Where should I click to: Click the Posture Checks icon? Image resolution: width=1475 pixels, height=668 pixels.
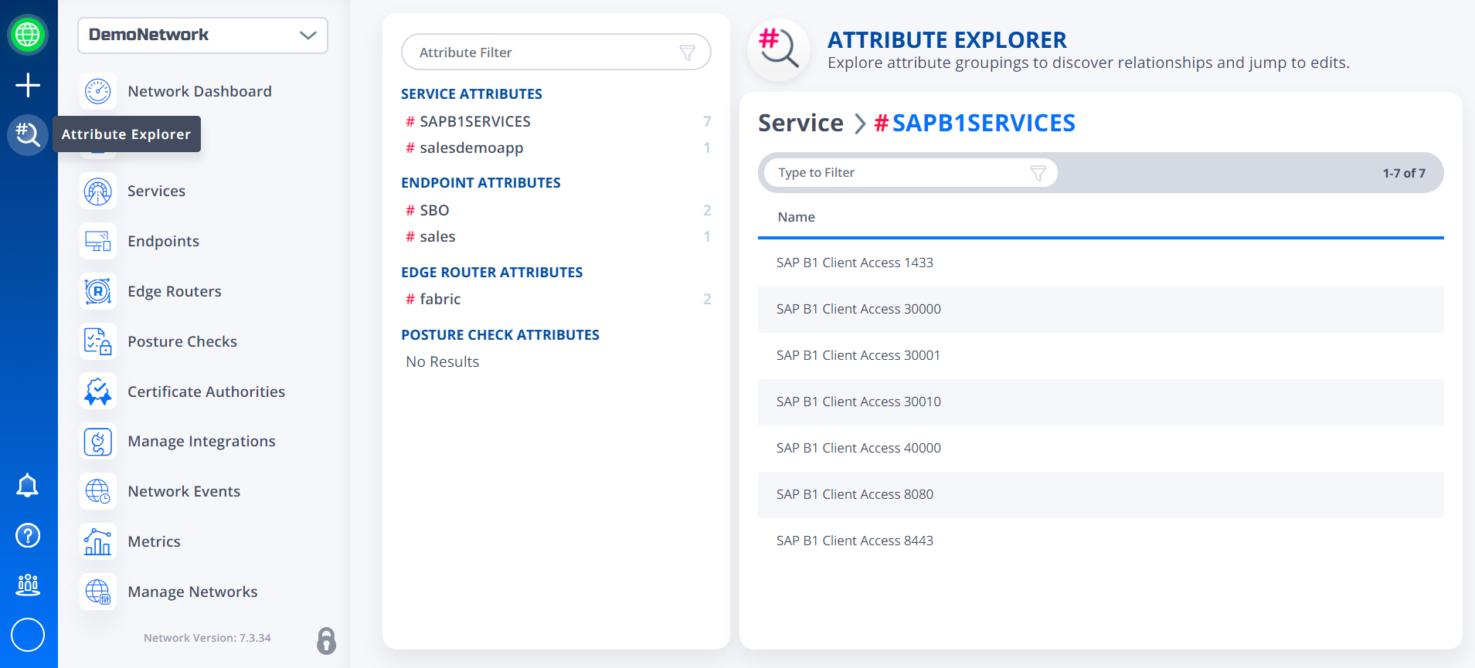[x=98, y=341]
